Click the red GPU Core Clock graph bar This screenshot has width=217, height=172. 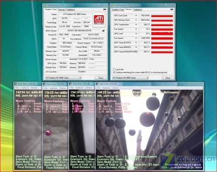162,16
